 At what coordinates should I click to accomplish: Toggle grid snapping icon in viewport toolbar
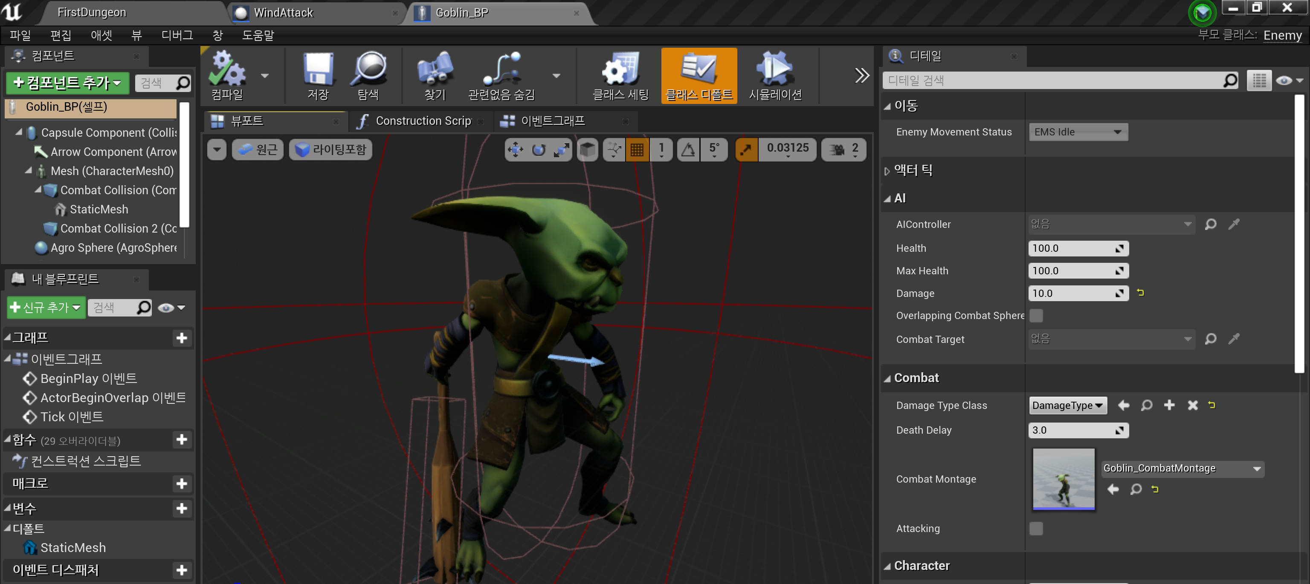[637, 149]
